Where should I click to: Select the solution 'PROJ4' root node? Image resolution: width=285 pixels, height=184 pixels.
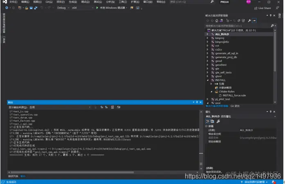[x=233, y=30]
